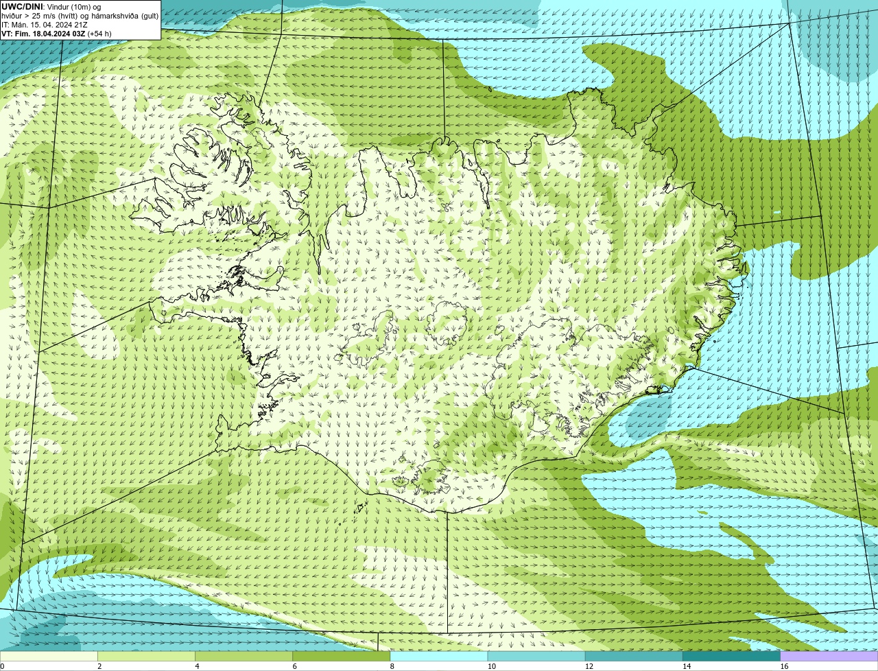Click the 4–6 m/s green legend swatch

pos(244,656)
